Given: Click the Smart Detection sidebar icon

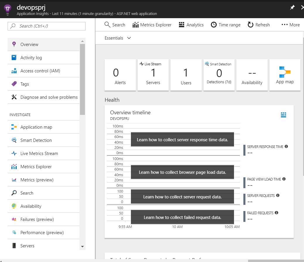Looking at the screenshot, I should tap(14, 140).
